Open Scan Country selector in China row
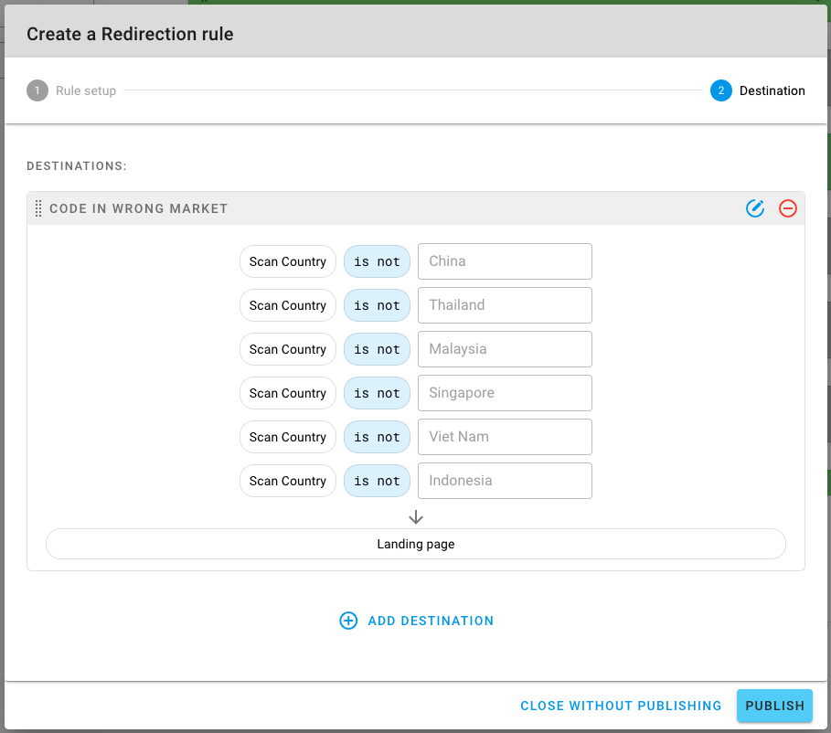This screenshot has width=831, height=733. [288, 261]
